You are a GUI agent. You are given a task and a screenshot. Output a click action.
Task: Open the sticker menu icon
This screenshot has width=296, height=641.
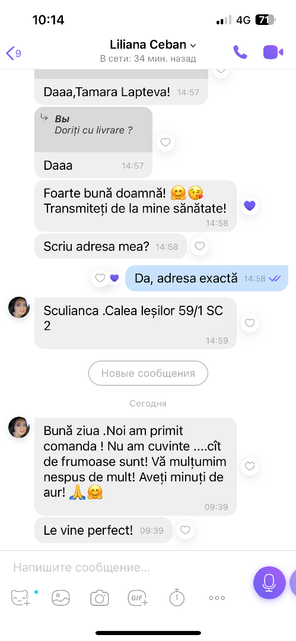coord(20,598)
